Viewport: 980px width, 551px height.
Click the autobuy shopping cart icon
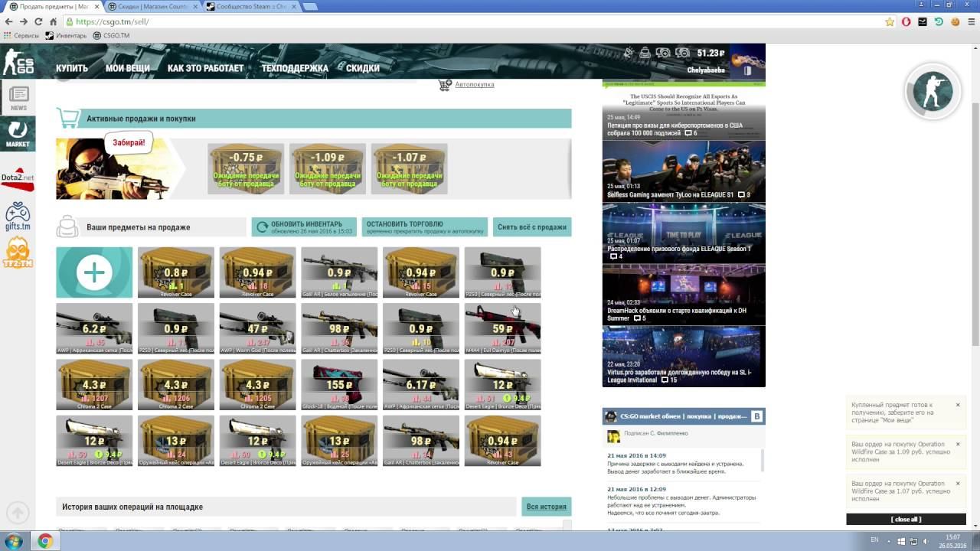(x=445, y=84)
